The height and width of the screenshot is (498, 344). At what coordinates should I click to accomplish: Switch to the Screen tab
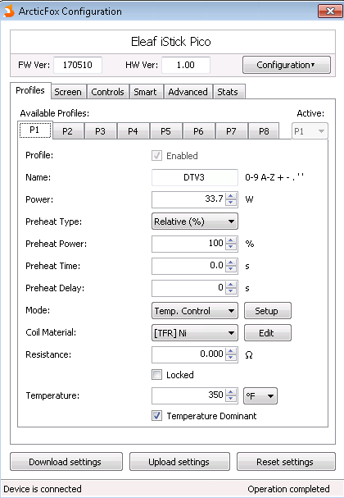tap(68, 92)
